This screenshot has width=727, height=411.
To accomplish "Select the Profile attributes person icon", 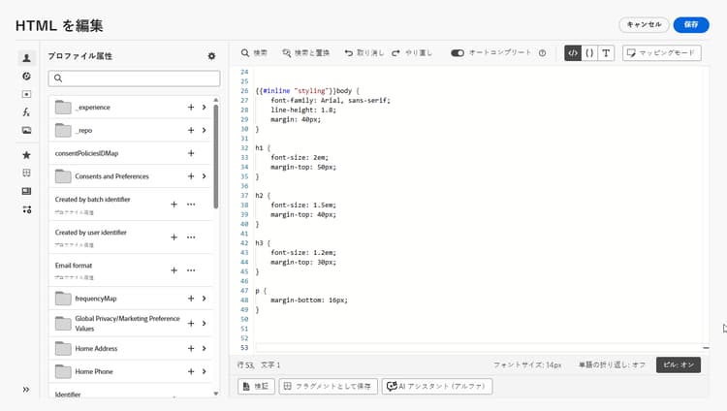I will coord(26,58).
